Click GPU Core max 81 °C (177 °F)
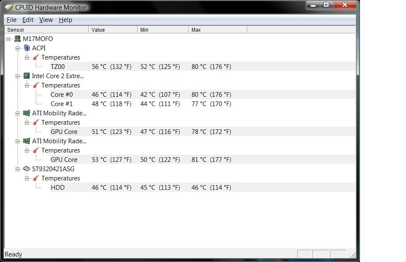406x262 pixels. (211, 160)
